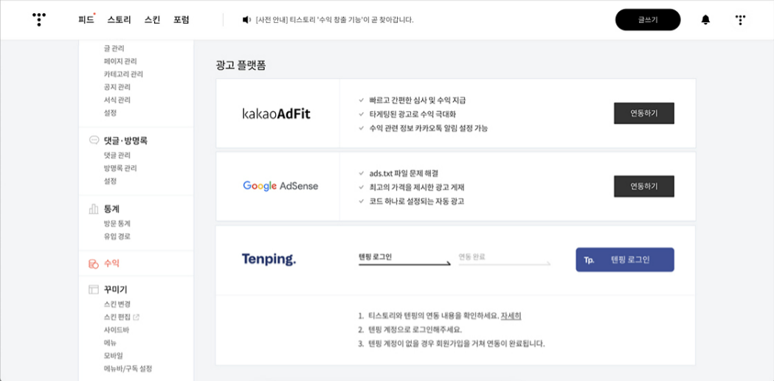Go to 글 관리
The image size is (774, 381).
coord(114,49)
